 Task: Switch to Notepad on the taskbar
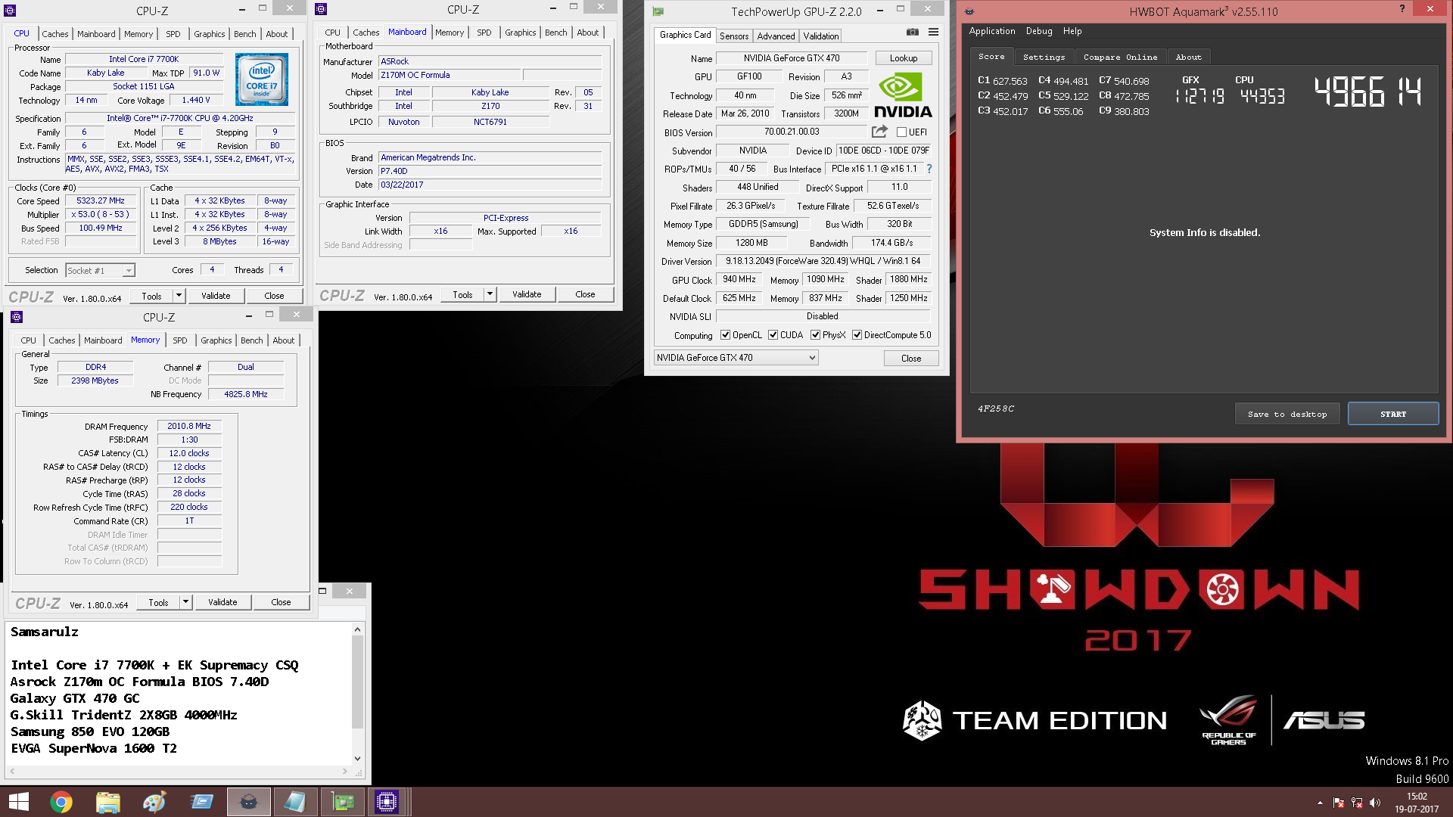pyautogui.click(x=295, y=802)
